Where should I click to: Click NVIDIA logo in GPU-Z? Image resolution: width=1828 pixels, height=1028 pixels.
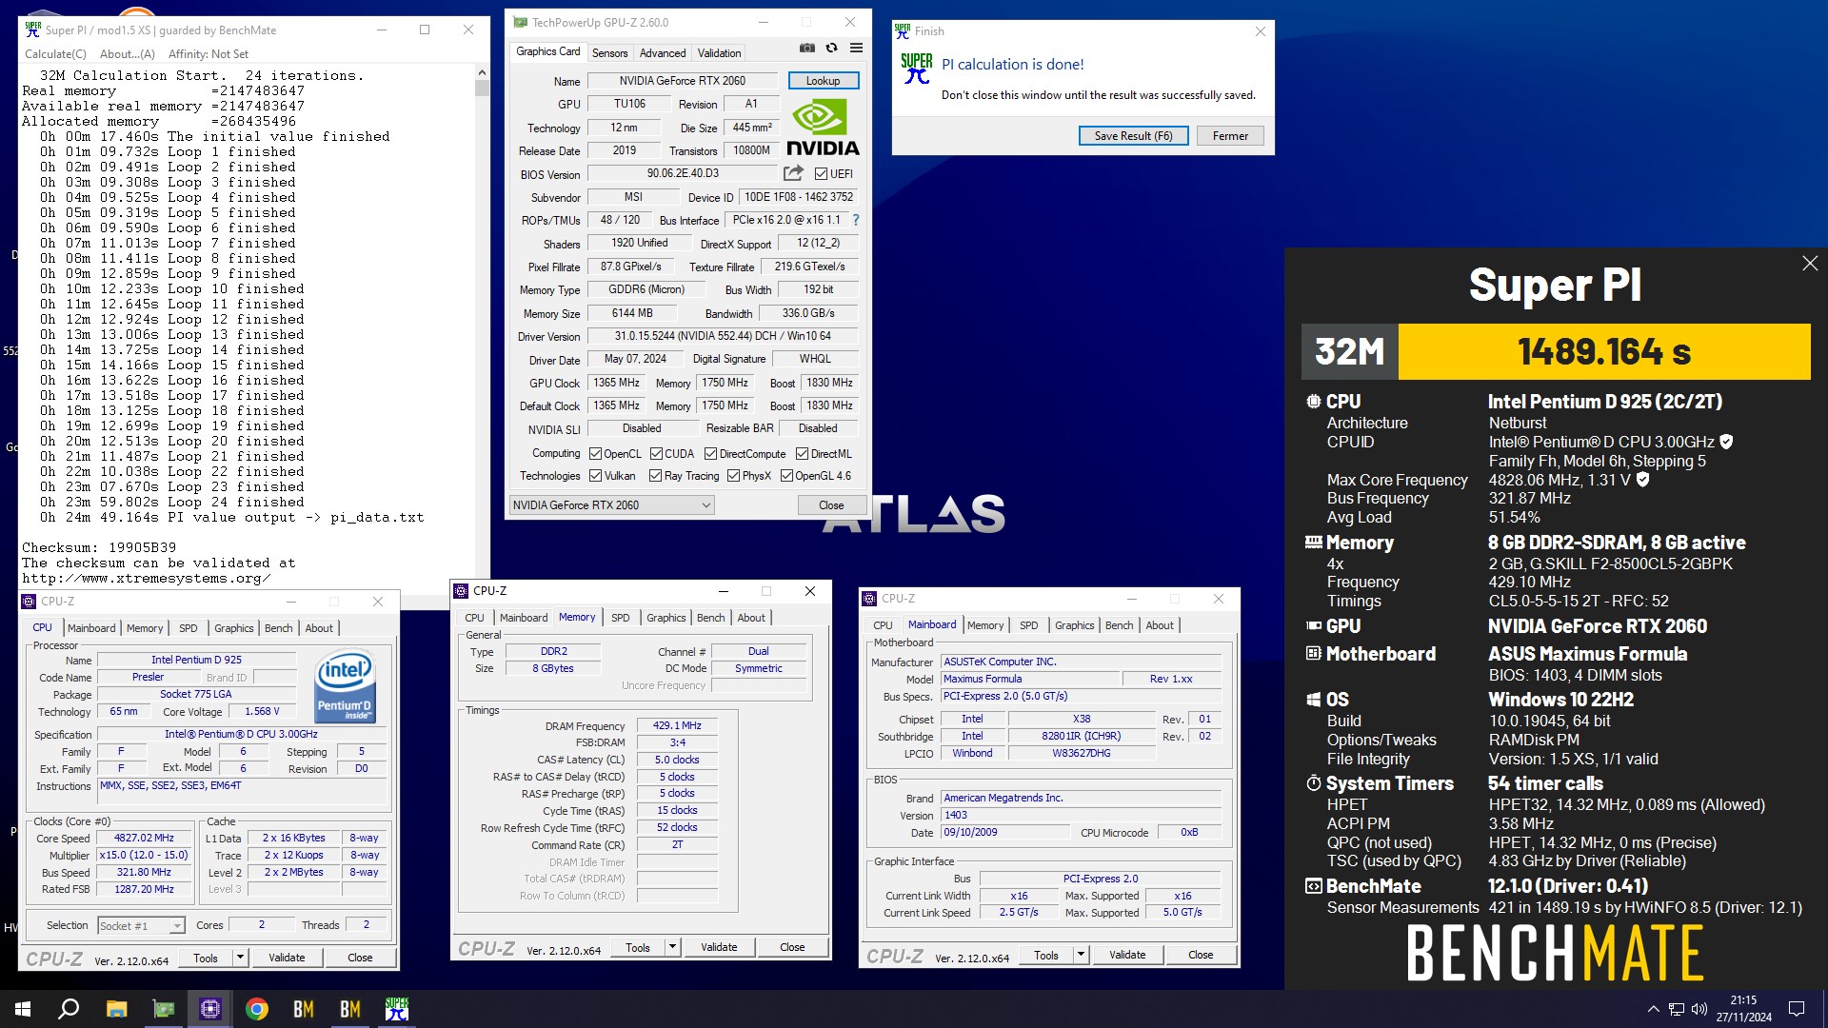point(823,128)
